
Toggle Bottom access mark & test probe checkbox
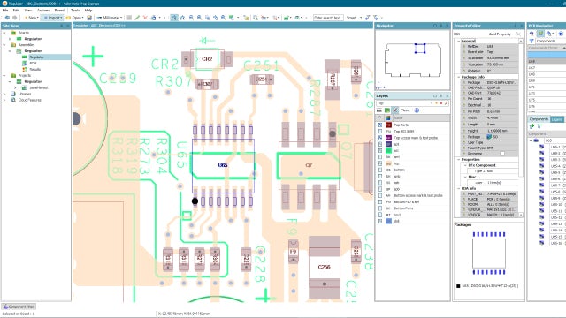click(x=379, y=195)
